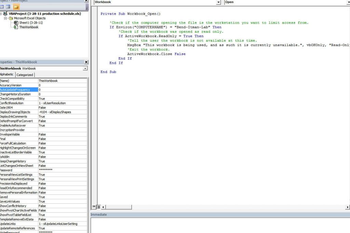Click the ShowConflictHistory property name

pos(13,206)
